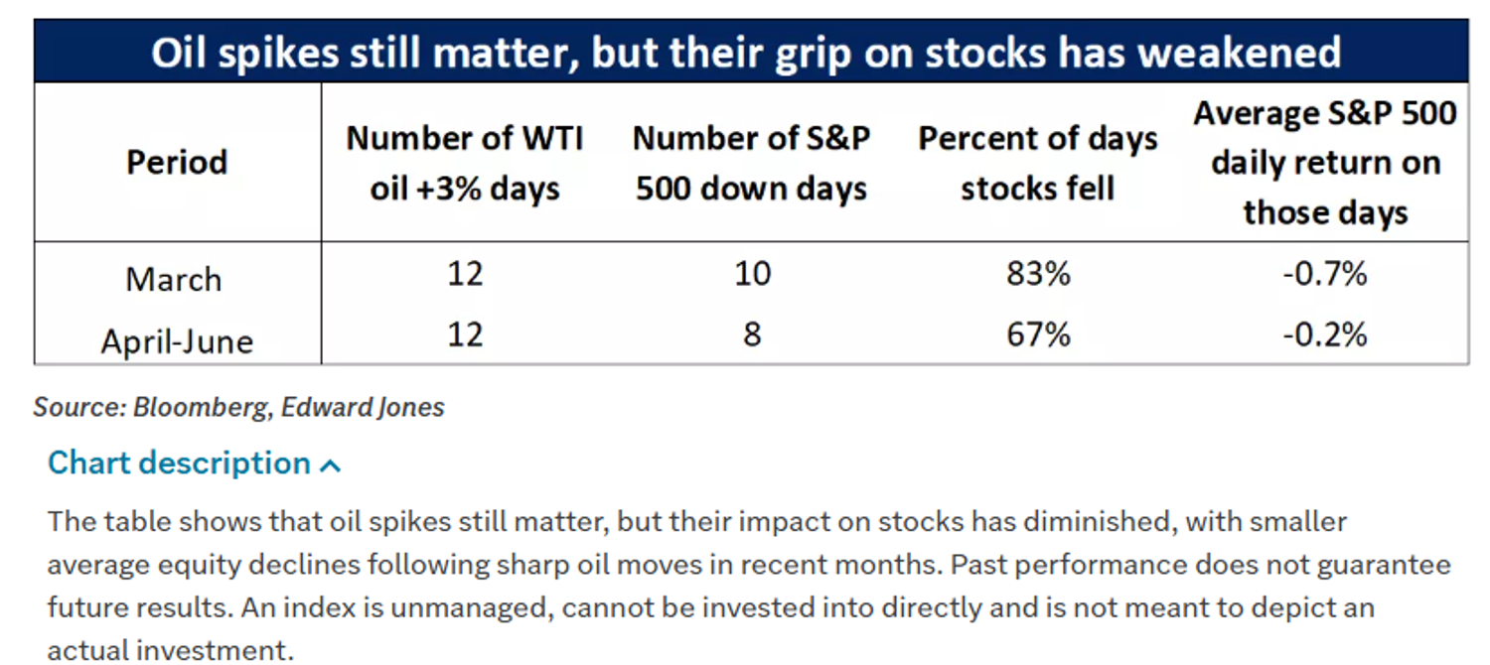
Task: Click the chart description paragraph text
Action: [x=748, y=586]
